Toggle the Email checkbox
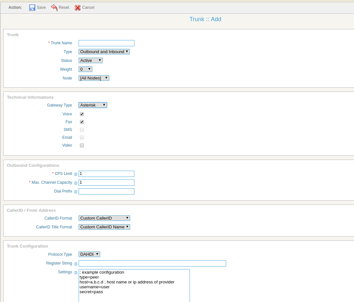 (82, 137)
